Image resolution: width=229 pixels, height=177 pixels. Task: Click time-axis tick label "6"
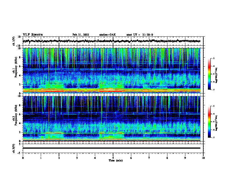click(x=131, y=158)
